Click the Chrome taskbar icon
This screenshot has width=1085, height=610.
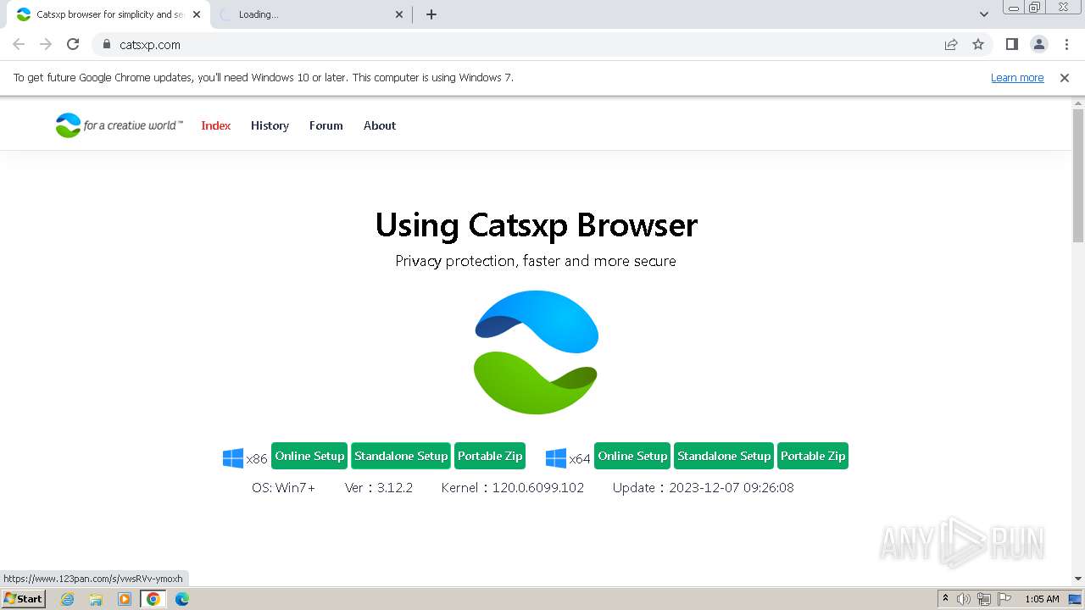[x=153, y=599]
